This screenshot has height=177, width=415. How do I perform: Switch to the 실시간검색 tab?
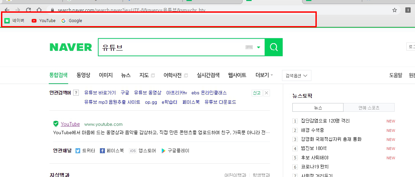[x=208, y=75]
